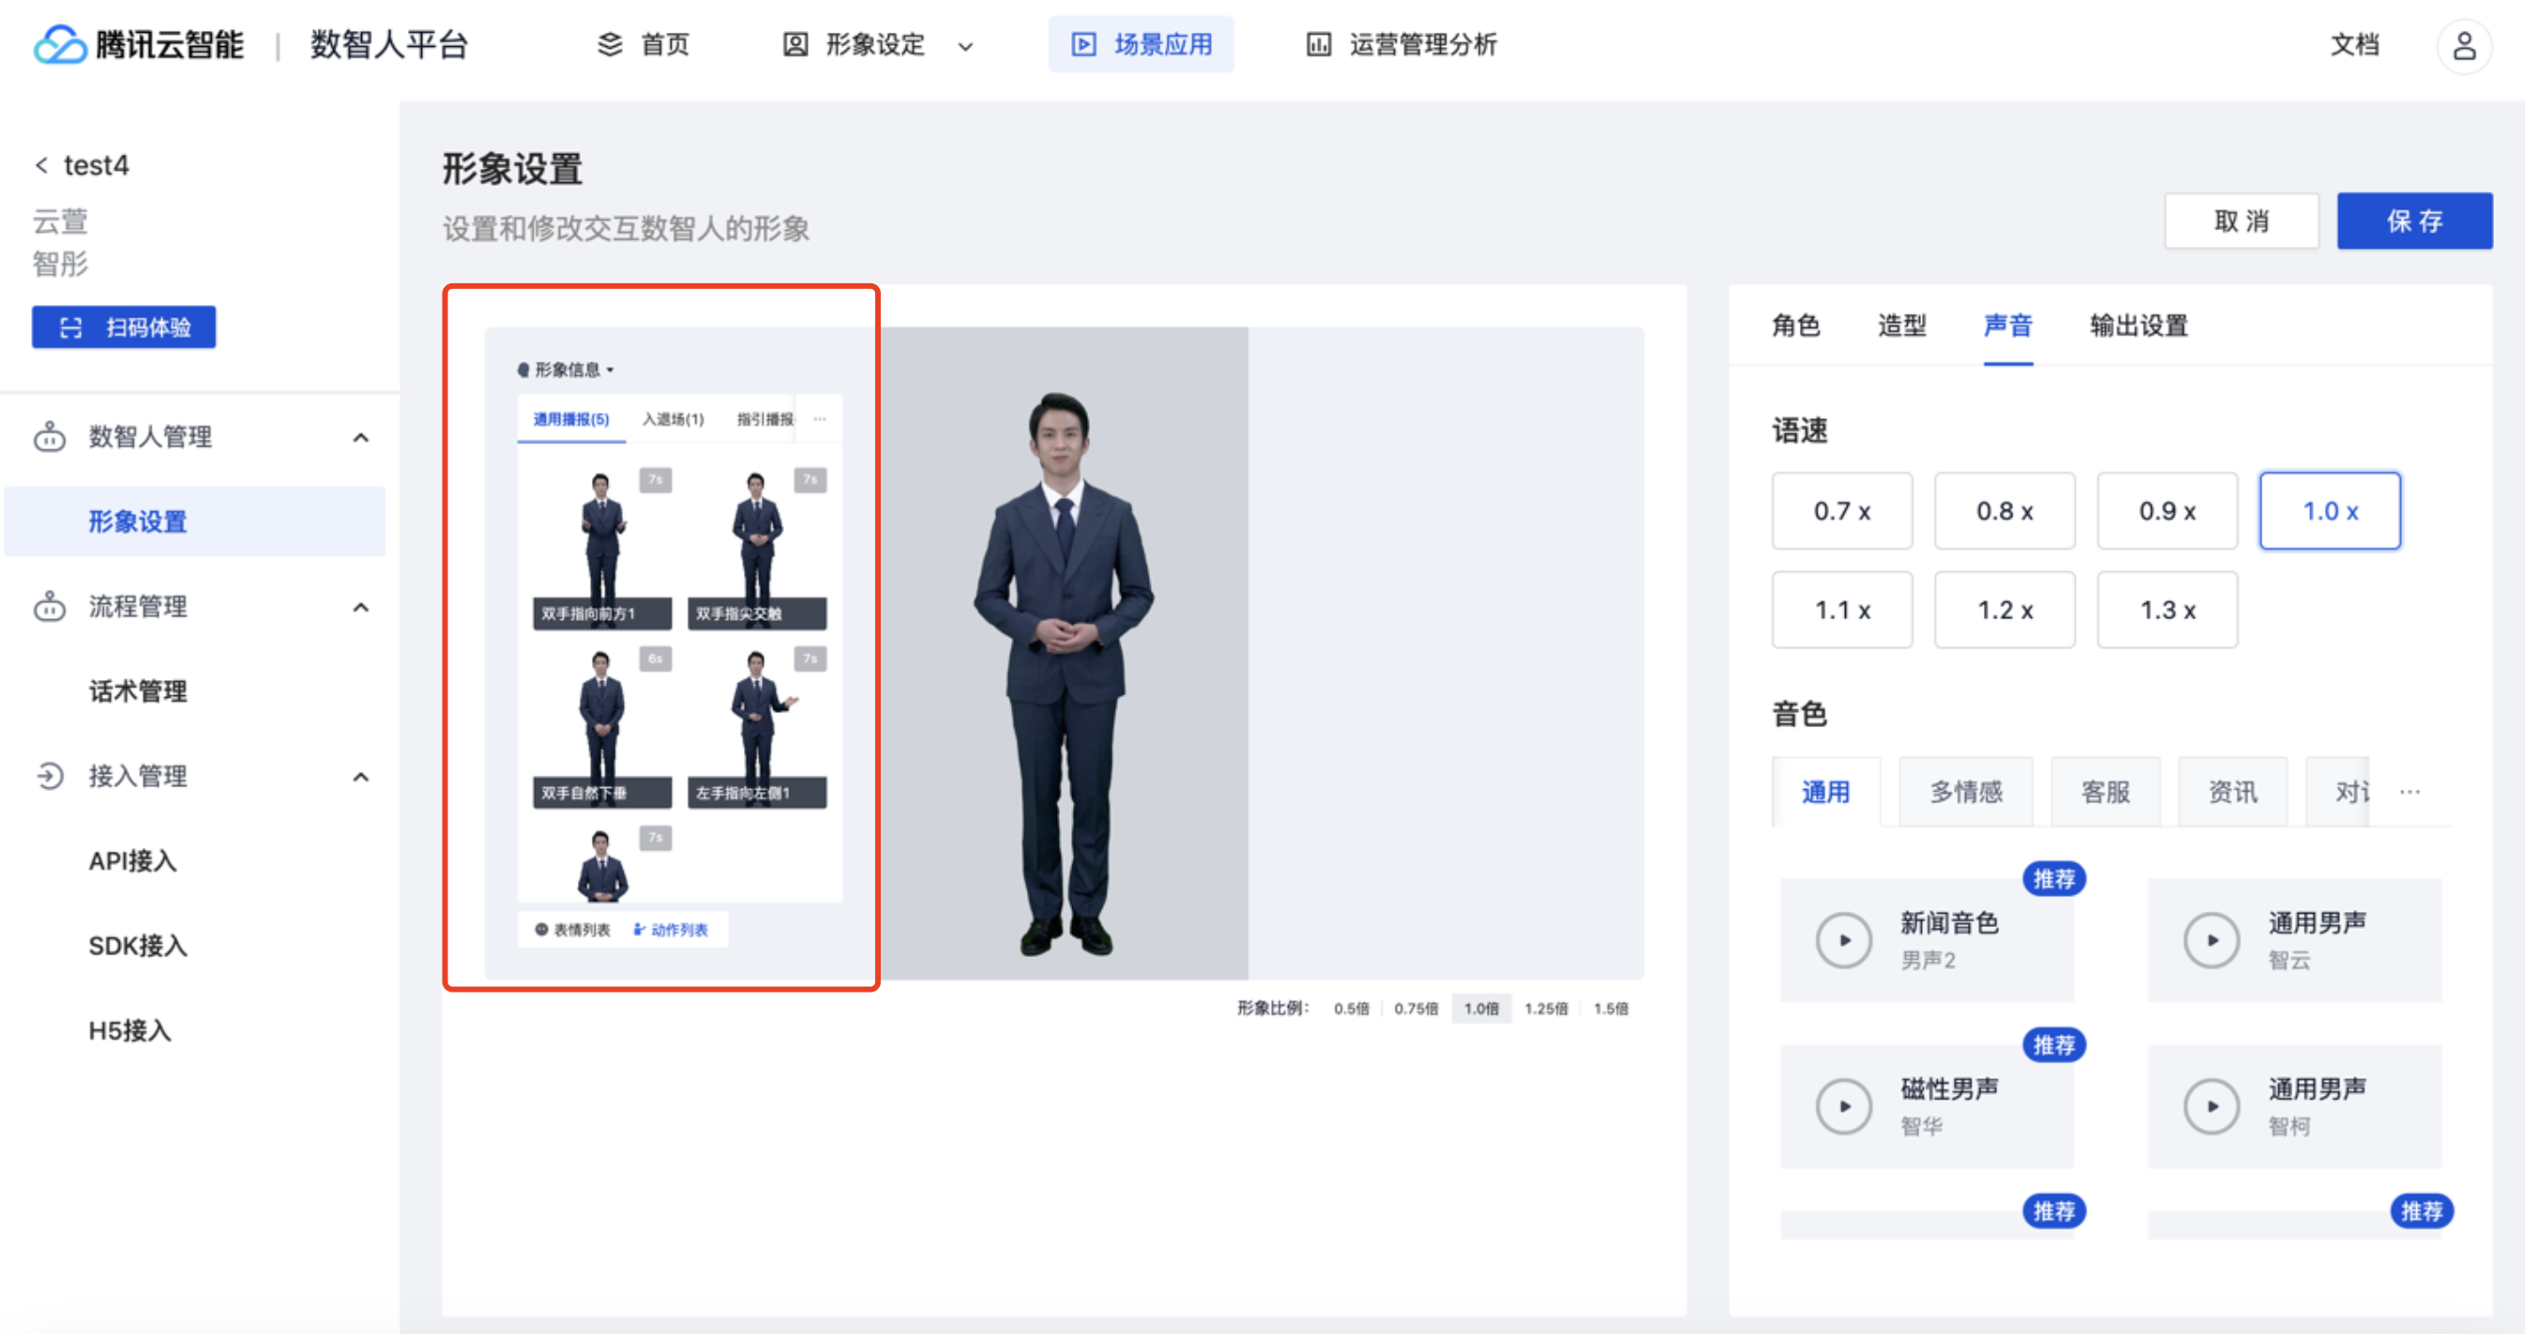Open the 动作列表 action list icon
This screenshot has height=1334, width=2525.
pyautogui.click(x=639, y=929)
